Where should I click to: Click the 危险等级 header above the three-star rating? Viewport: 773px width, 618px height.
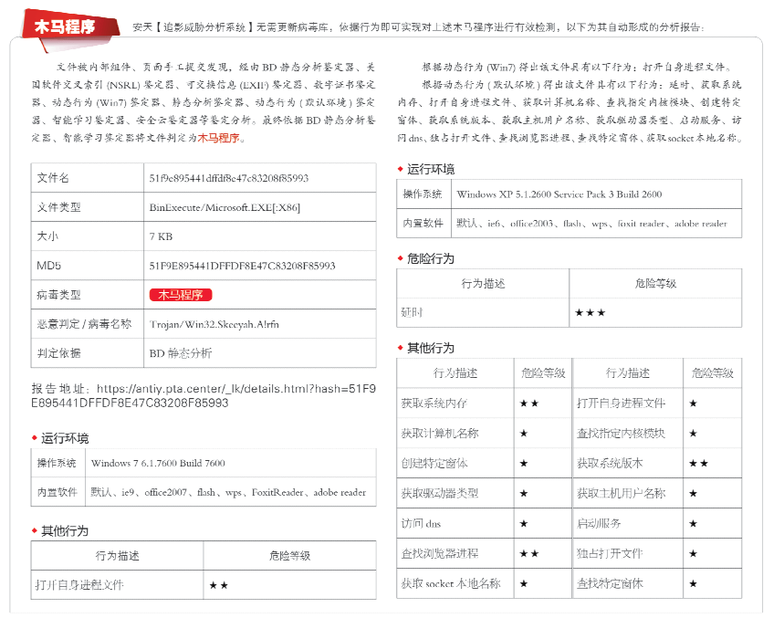click(655, 284)
